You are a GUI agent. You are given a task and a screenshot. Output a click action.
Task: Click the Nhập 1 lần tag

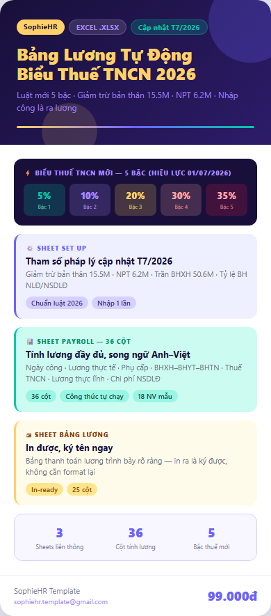(114, 303)
